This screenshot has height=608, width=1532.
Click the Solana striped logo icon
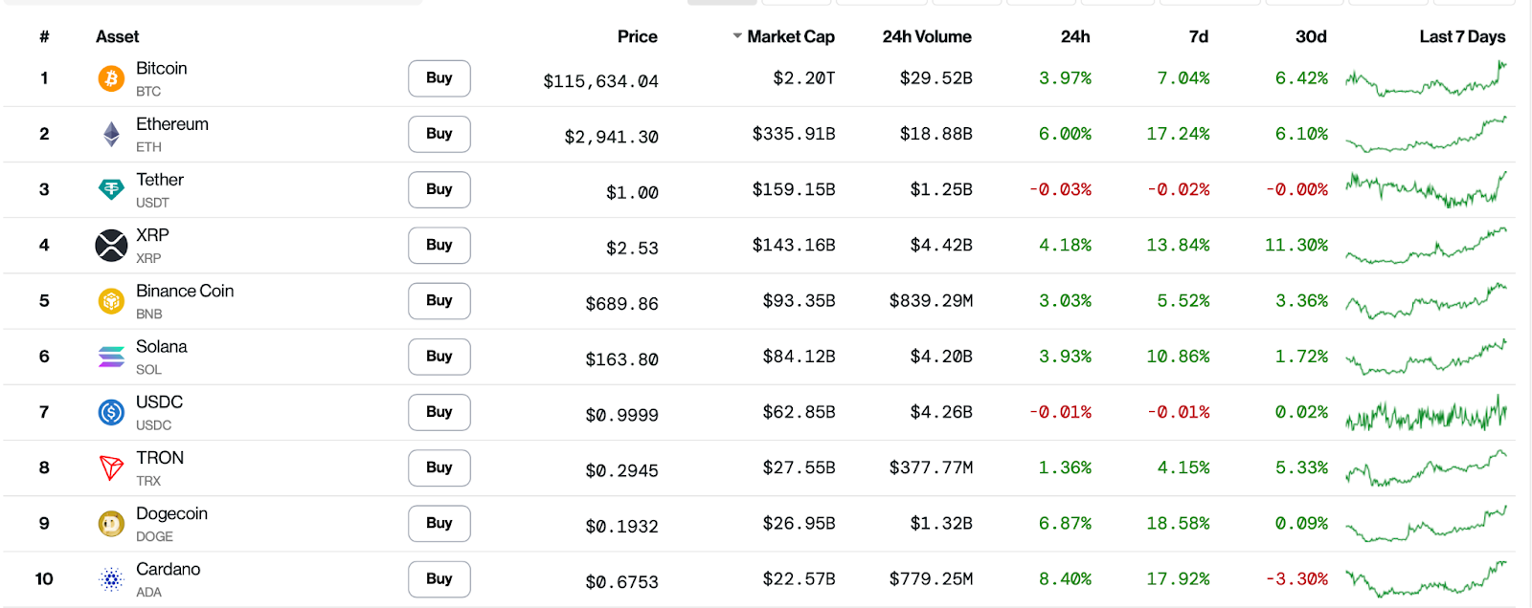pyautogui.click(x=111, y=357)
